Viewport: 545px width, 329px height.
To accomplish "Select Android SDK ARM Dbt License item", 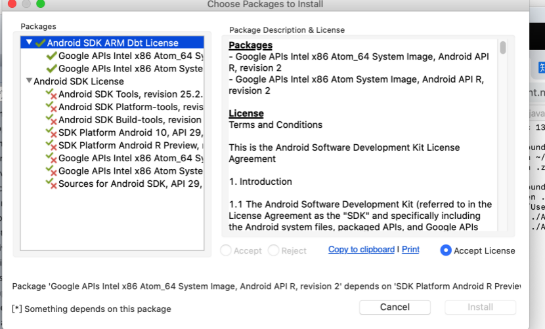I will [x=112, y=43].
